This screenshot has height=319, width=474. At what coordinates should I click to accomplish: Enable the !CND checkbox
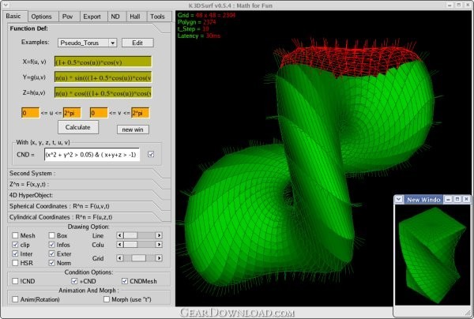click(x=15, y=281)
